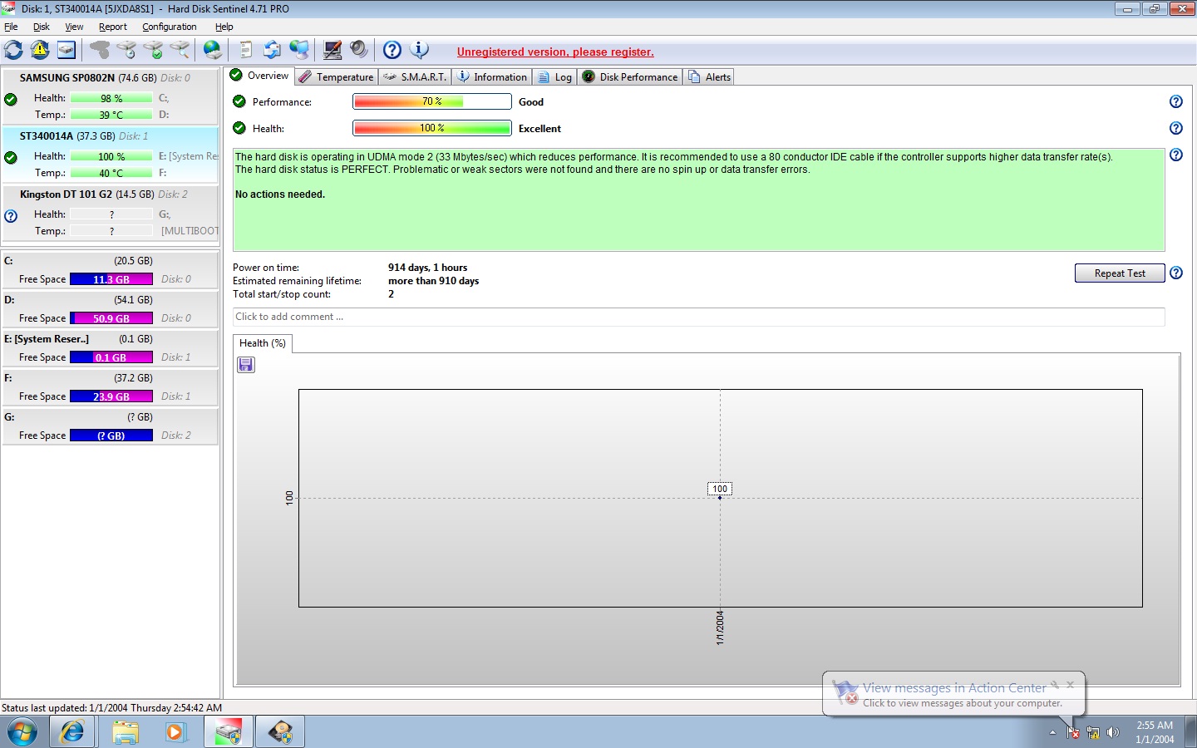
Task: Click the plain grey disk toolbar icon
Action: click(x=100, y=50)
